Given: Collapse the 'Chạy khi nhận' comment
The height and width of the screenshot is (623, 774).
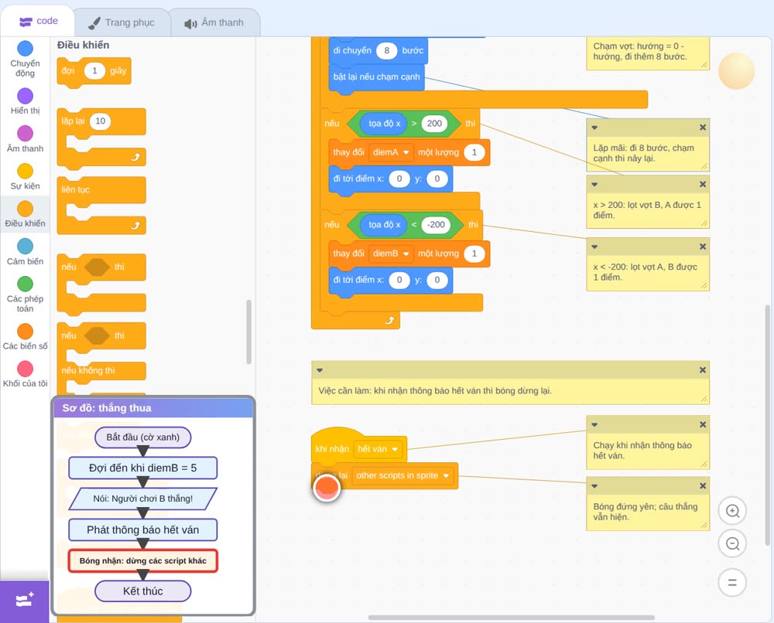Looking at the screenshot, I should click(594, 425).
